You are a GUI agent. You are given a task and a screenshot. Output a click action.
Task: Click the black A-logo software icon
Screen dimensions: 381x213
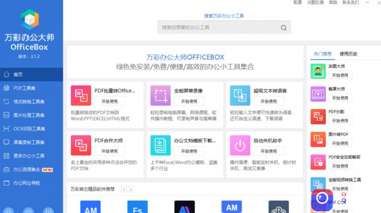185,207
